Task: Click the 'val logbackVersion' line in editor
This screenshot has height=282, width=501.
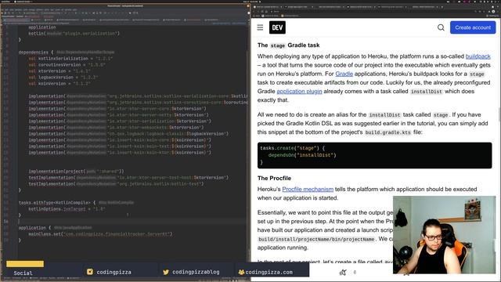Action: (x=63, y=78)
